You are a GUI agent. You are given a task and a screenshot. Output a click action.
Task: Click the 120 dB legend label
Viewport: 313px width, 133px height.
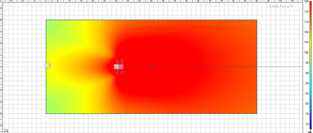coord(306,1)
